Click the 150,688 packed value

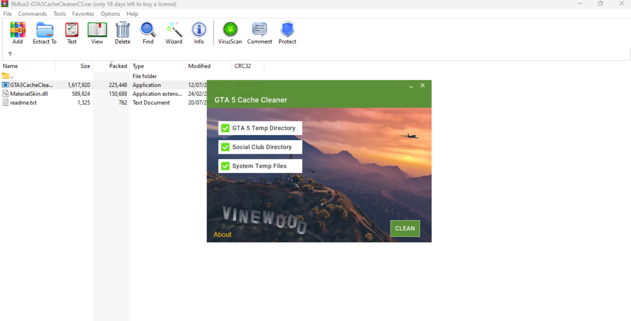118,94
